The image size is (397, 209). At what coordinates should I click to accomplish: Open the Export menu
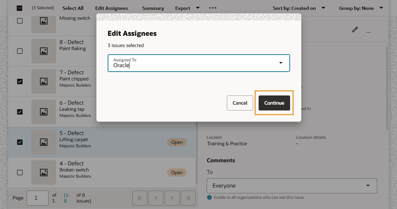[x=187, y=8]
